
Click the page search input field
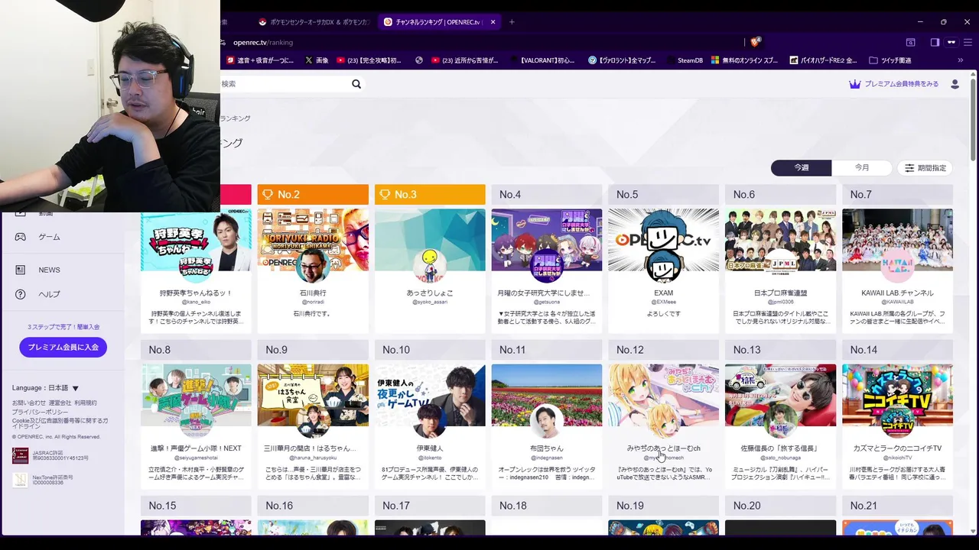click(283, 84)
